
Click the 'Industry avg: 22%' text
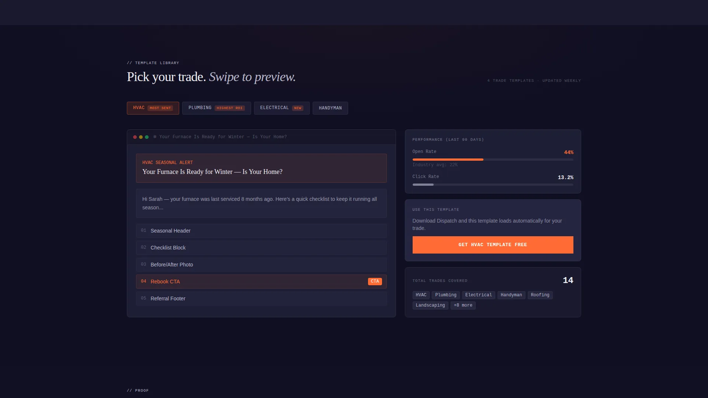click(435, 165)
